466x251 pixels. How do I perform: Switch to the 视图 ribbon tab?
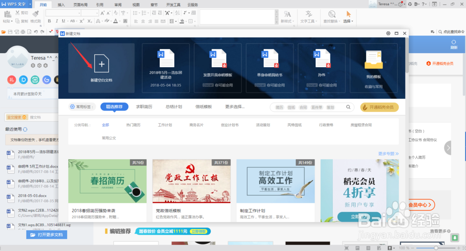tap(136, 5)
